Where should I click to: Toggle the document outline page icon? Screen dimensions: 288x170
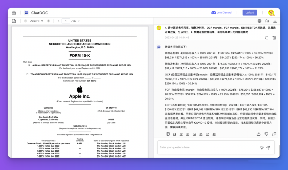(14, 21)
